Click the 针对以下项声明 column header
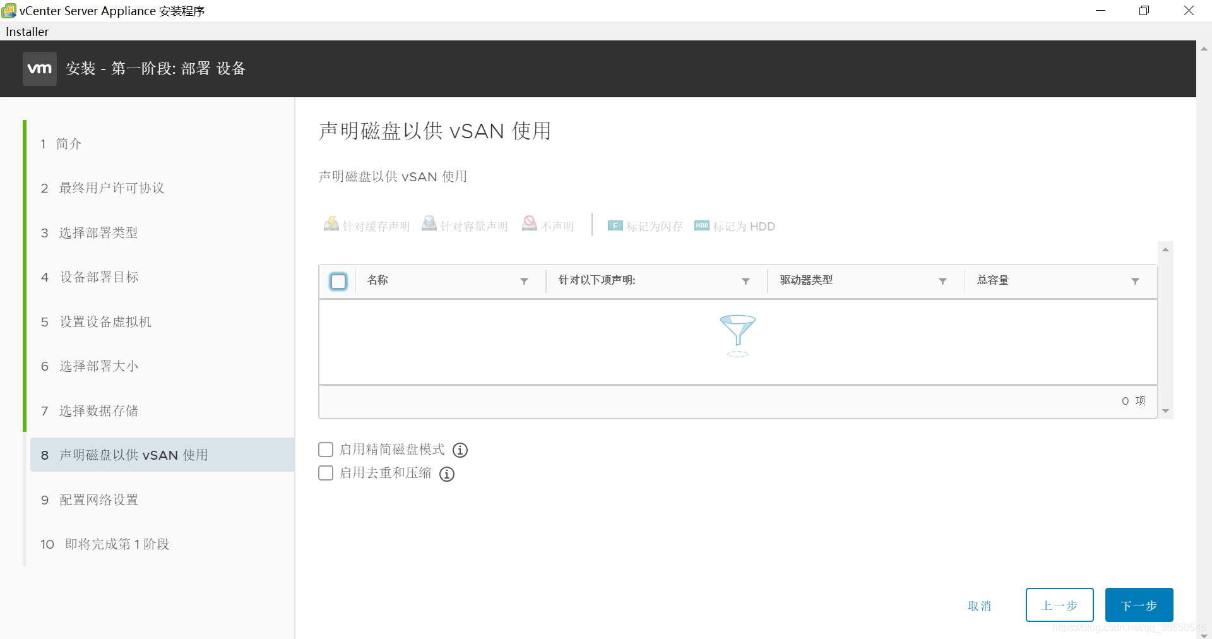The height and width of the screenshot is (639, 1212). coord(597,280)
